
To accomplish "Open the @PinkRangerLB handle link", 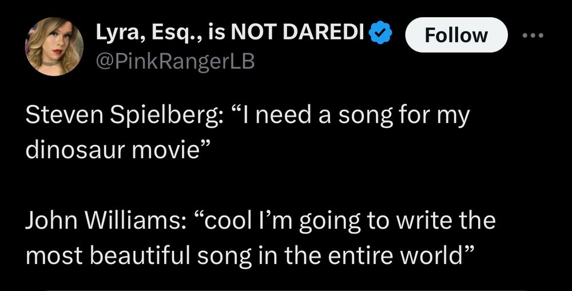I will point(174,62).
